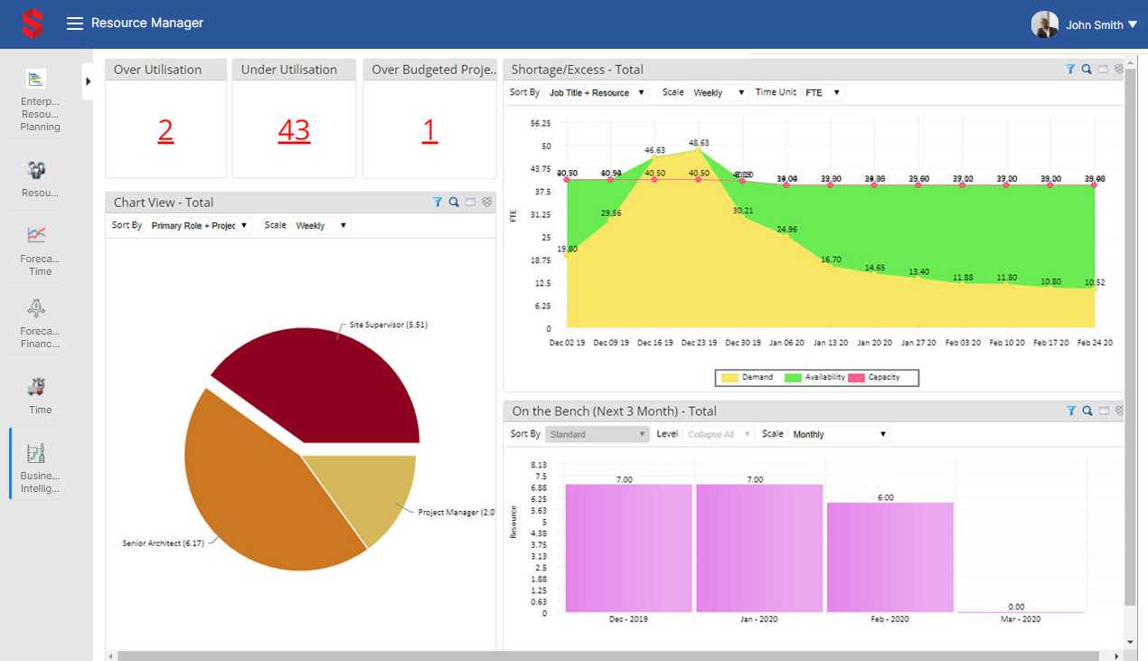Click the Over Utilisation count 2
The height and width of the screenshot is (661, 1148).
coord(165,131)
